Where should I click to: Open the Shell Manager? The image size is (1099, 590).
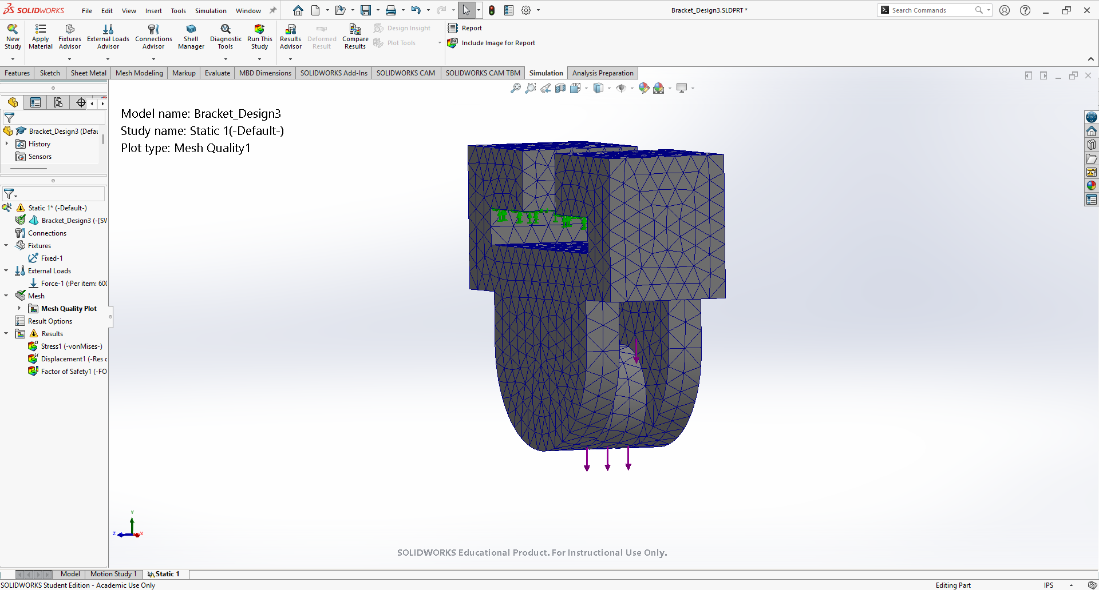pyautogui.click(x=191, y=37)
